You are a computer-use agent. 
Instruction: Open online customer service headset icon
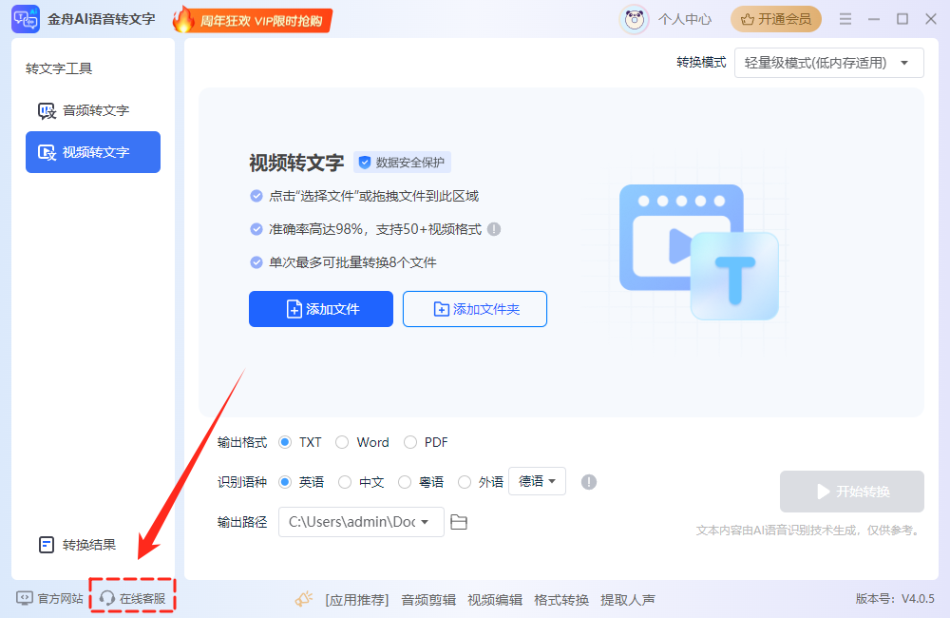tap(107, 598)
